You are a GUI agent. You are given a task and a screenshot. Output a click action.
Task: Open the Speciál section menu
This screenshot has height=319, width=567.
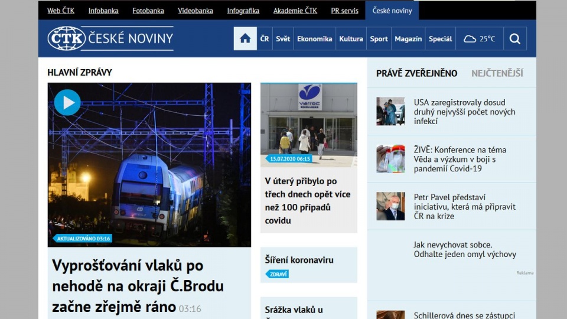pyautogui.click(x=441, y=39)
